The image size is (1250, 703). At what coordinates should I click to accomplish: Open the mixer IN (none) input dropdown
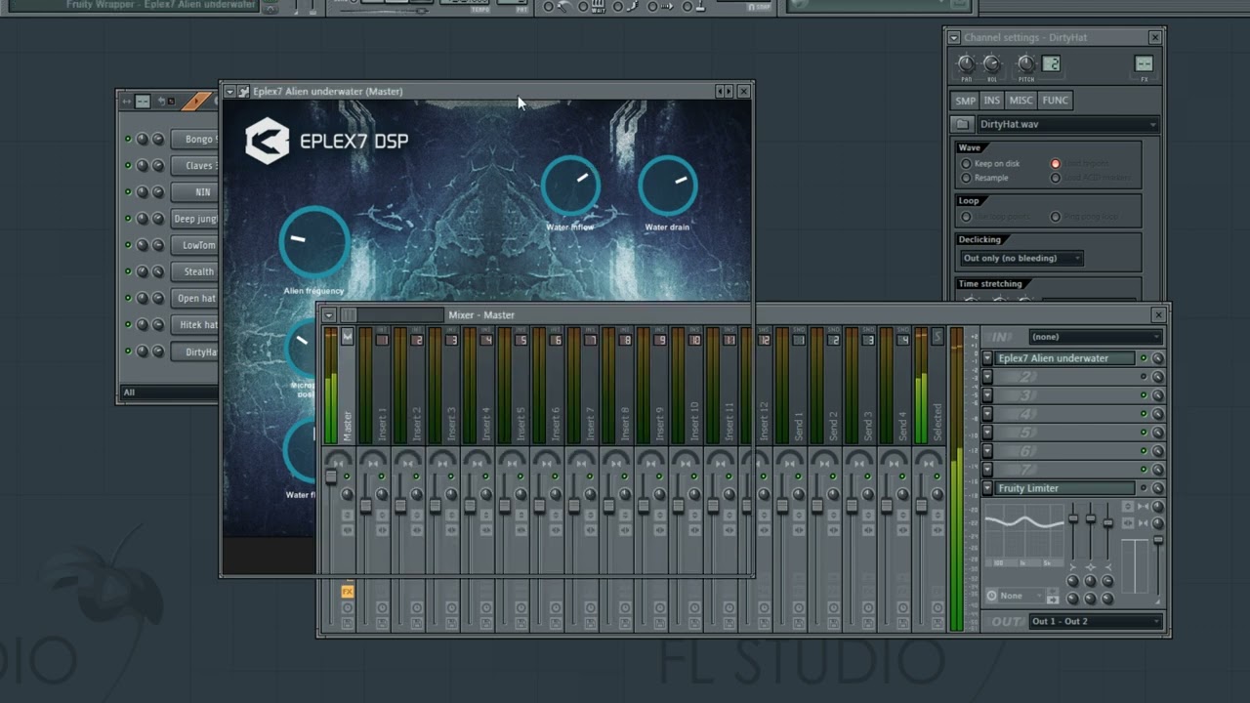[x=1096, y=337]
